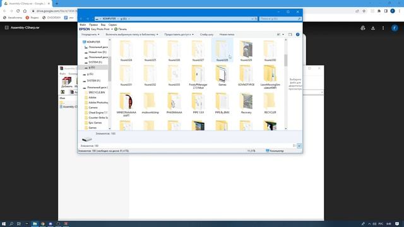
Task: Open the FrostyPManager 2.13 Mod folder
Action: [198, 77]
